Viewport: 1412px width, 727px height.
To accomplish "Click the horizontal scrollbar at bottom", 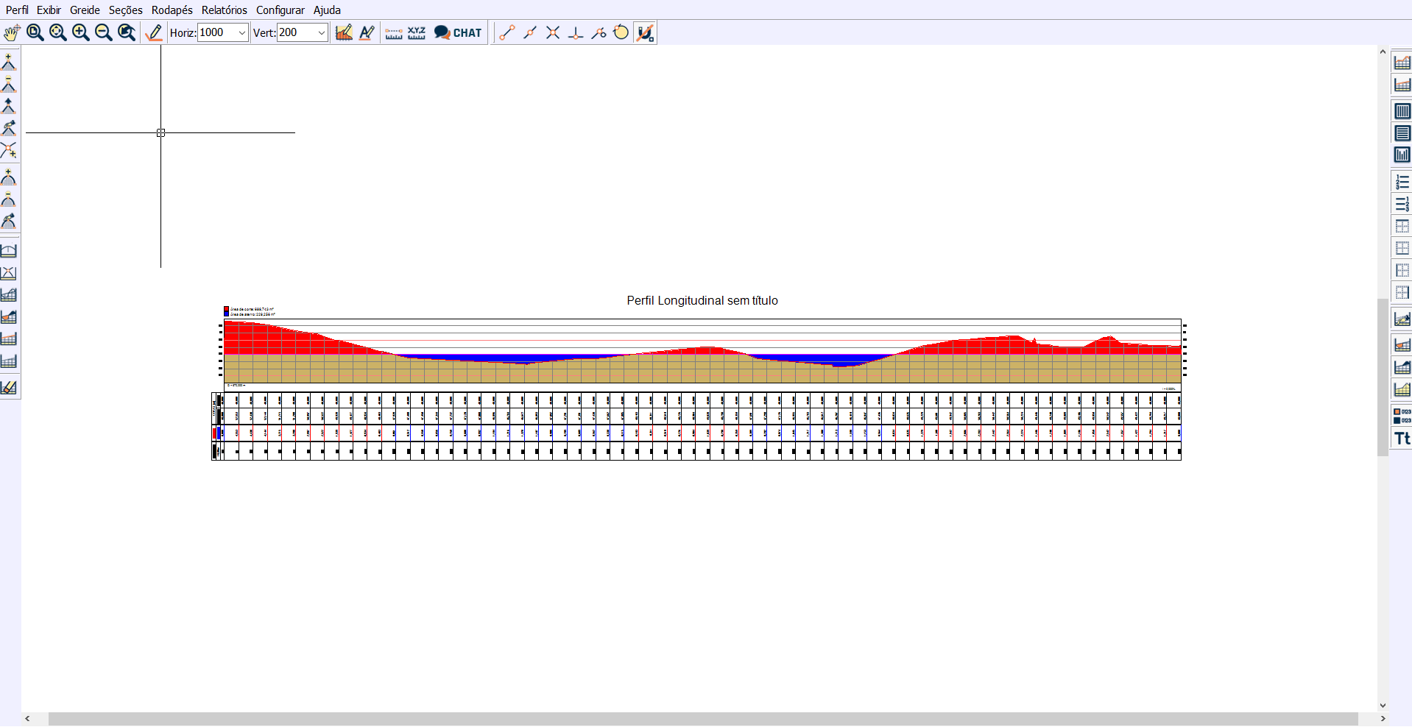I will 702,718.
